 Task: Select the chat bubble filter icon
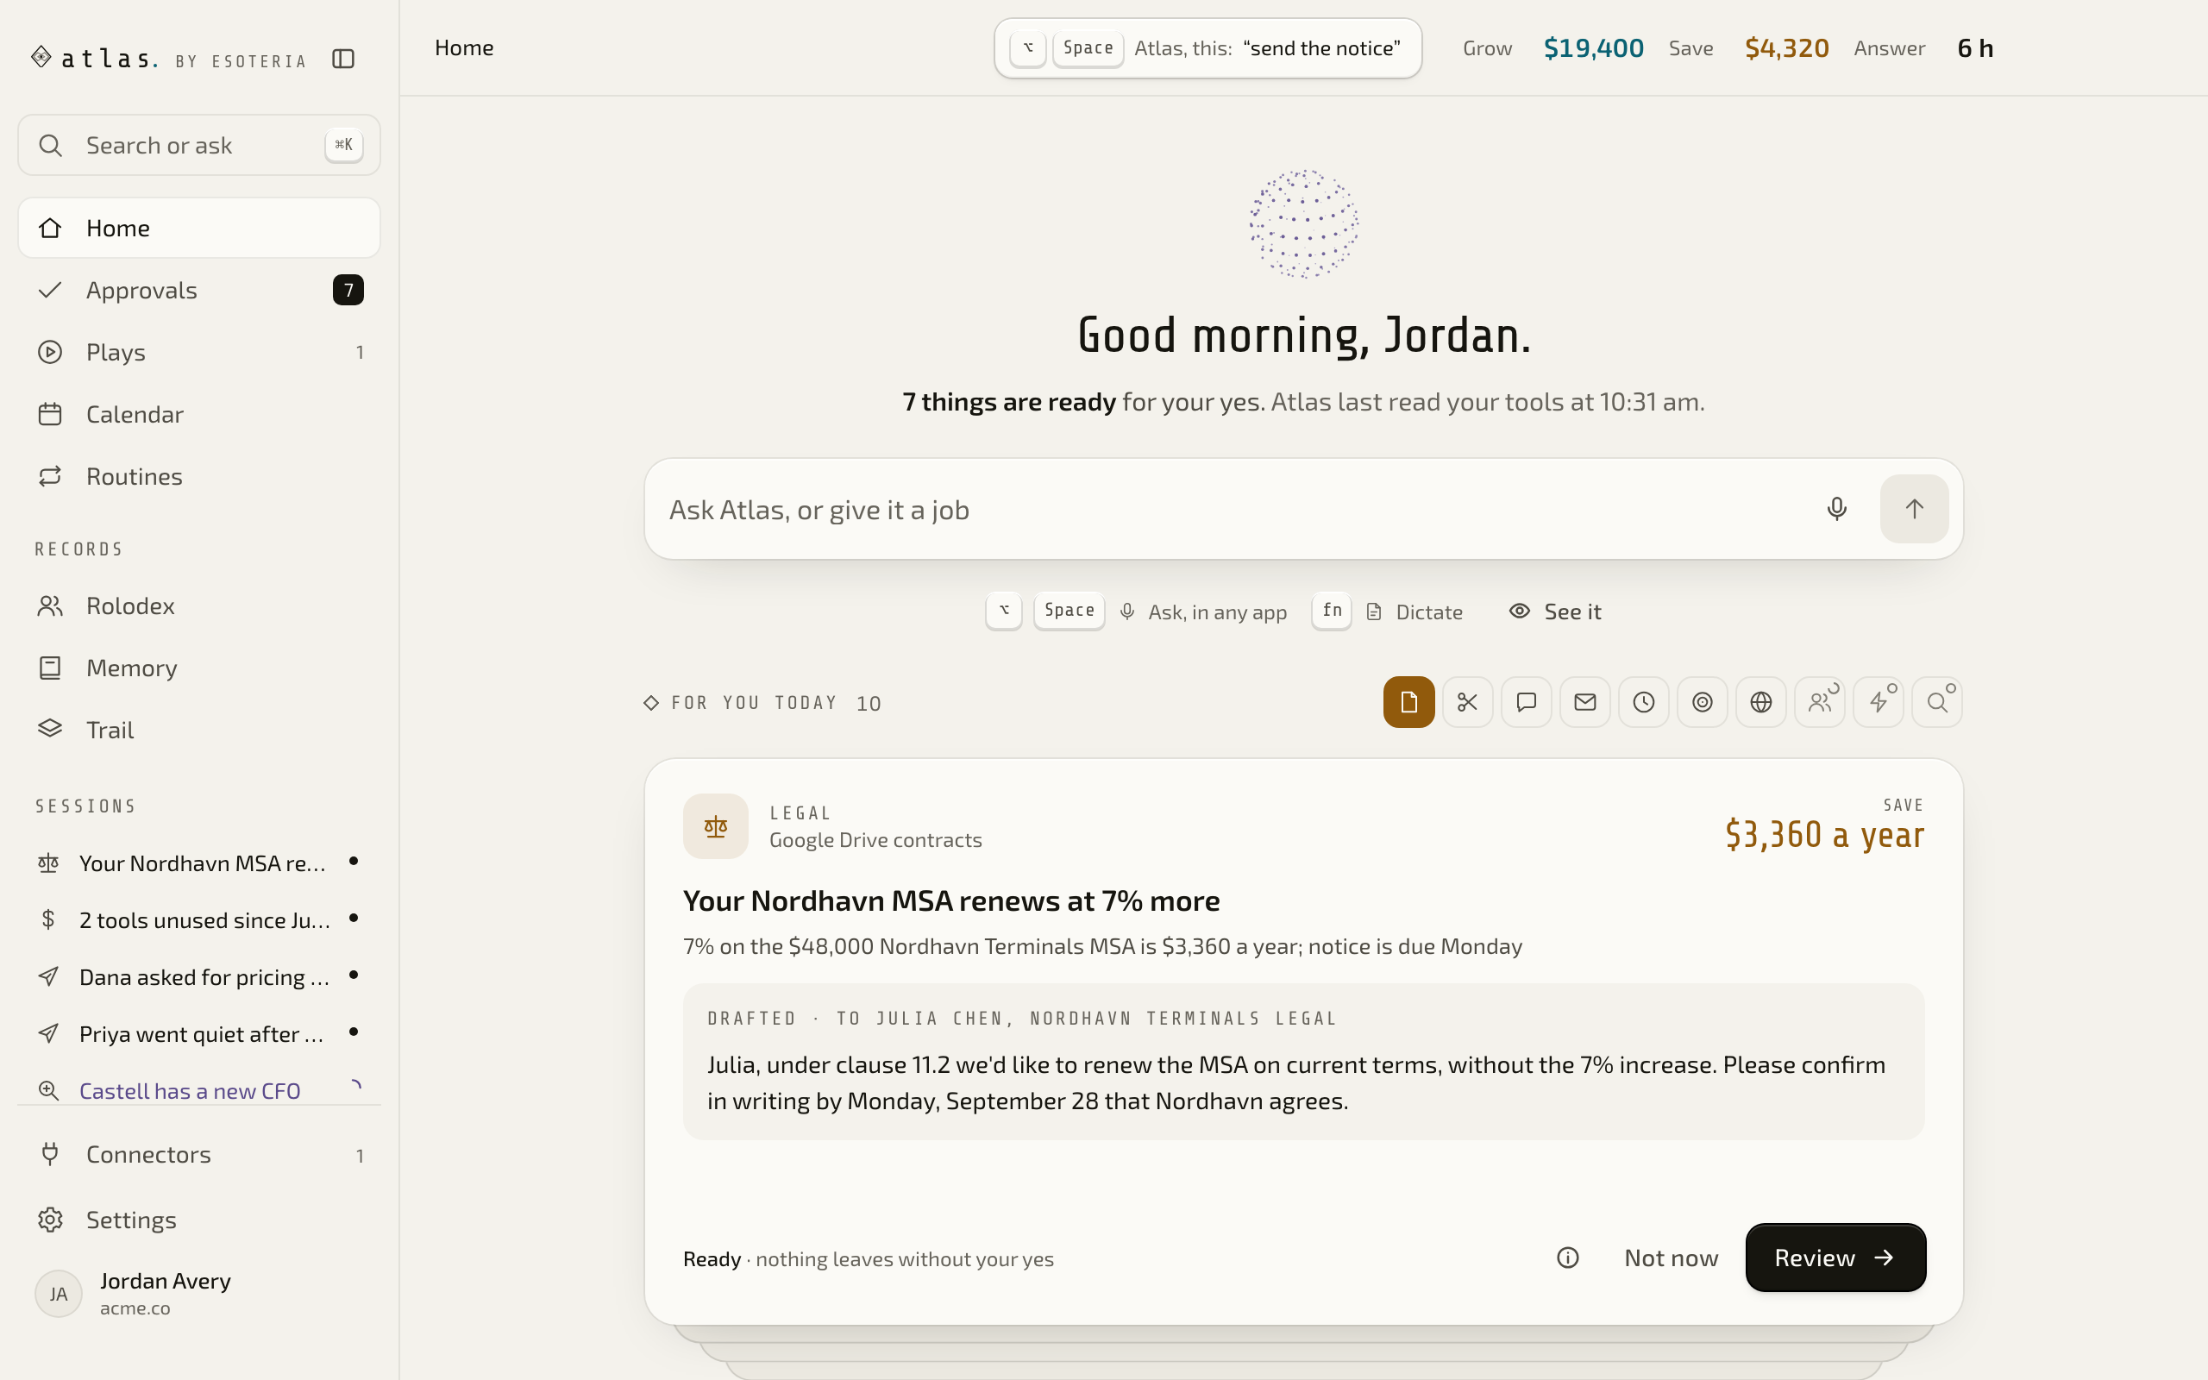pyautogui.click(x=1527, y=702)
